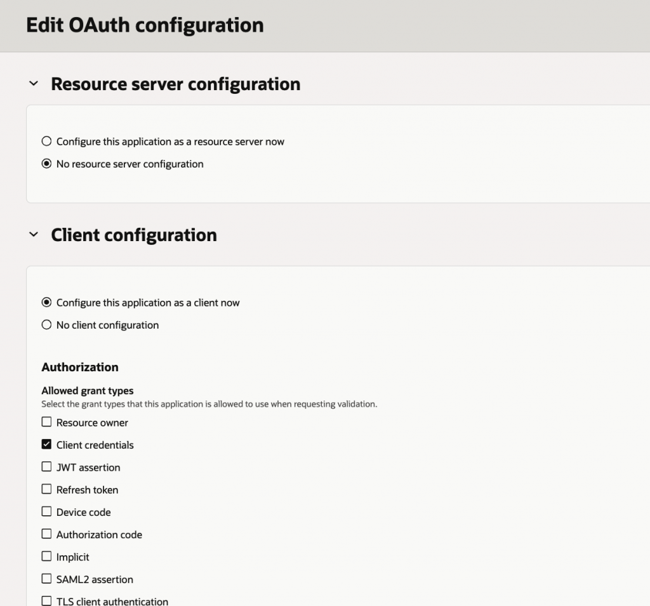Toggle the Implicit grant checkbox

[46, 557]
